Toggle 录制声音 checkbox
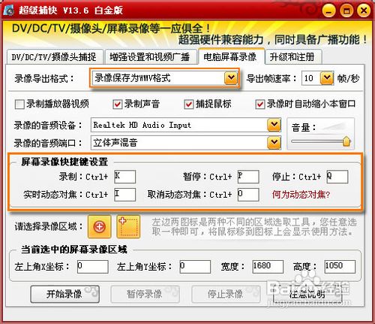The width and height of the screenshot is (375, 324). 118,104
